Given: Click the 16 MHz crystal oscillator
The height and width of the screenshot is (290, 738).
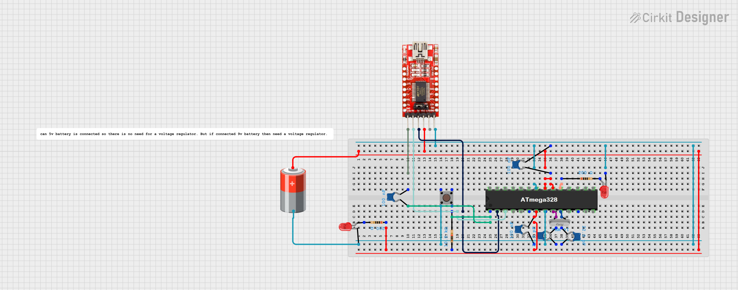Looking at the screenshot, I should pos(559,223).
